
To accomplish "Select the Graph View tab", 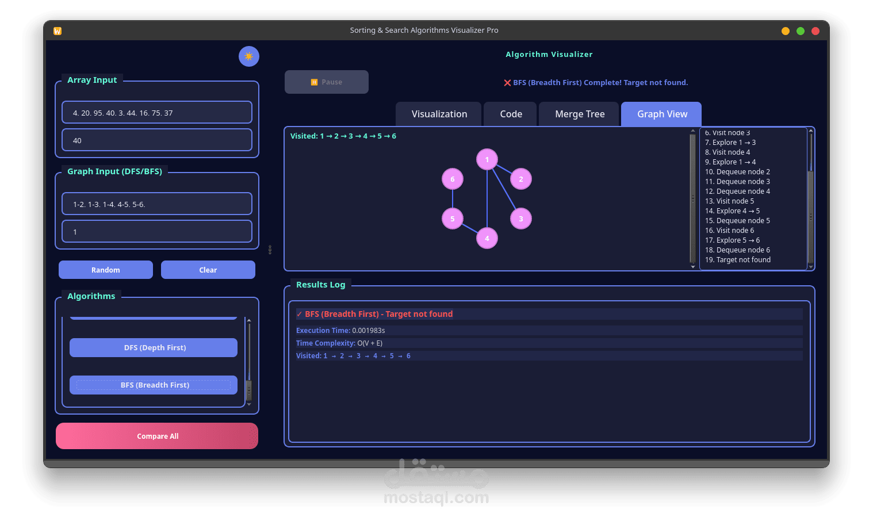I will click(x=661, y=114).
